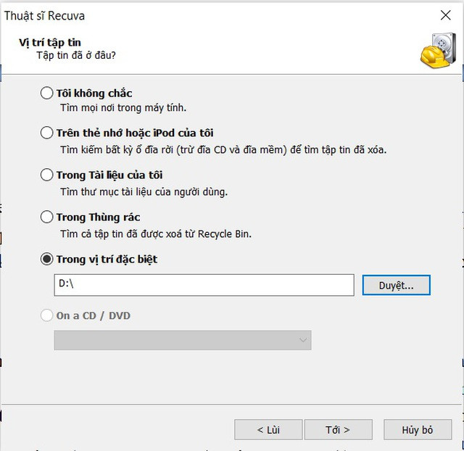Select "Trong Tài liệu của tôi" radio button
Viewport: 464px width, 451px height.
pyautogui.click(x=47, y=175)
